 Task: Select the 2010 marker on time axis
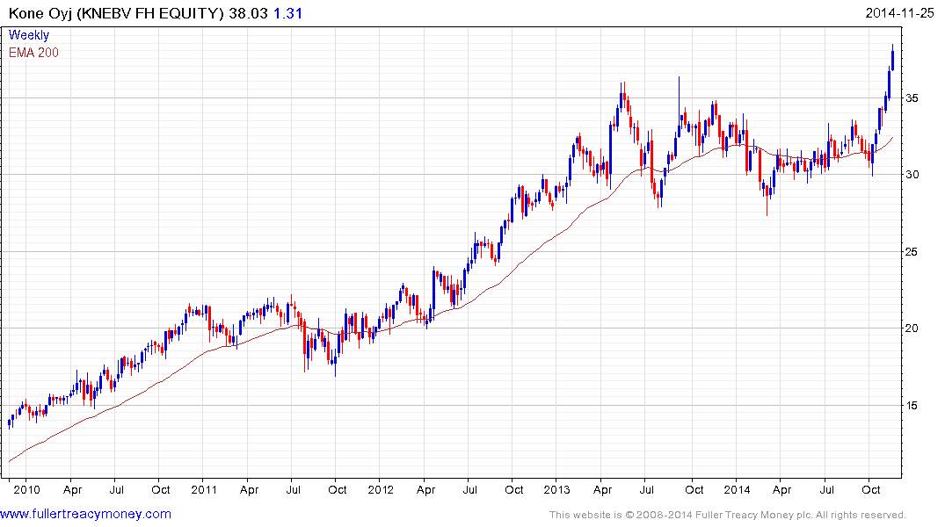25,489
